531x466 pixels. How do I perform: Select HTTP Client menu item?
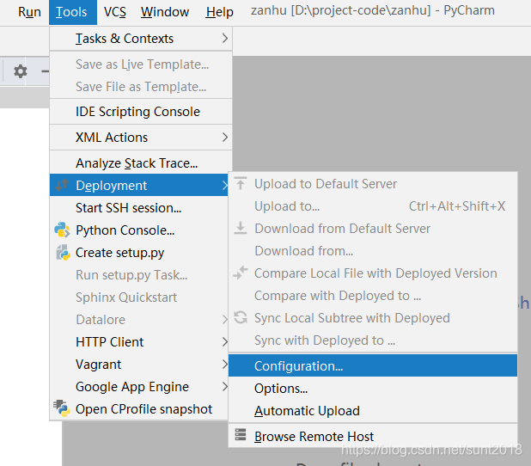click(139, 342)
